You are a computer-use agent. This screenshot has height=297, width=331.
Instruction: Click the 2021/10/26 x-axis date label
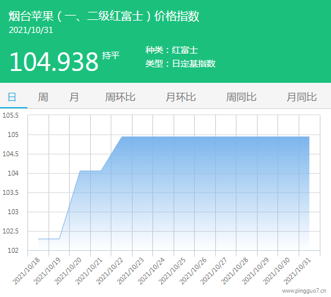(x=193, y=271)
